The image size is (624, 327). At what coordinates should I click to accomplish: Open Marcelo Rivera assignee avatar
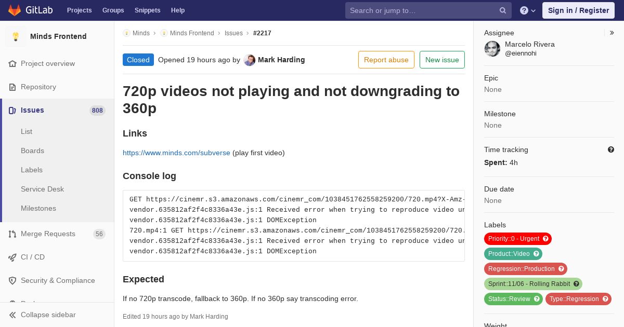[492, 49]
